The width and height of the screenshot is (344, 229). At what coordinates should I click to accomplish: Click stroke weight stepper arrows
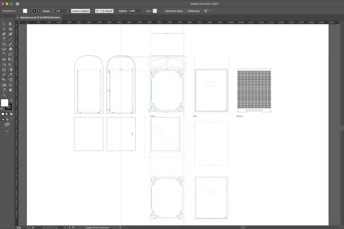[53, 11]
